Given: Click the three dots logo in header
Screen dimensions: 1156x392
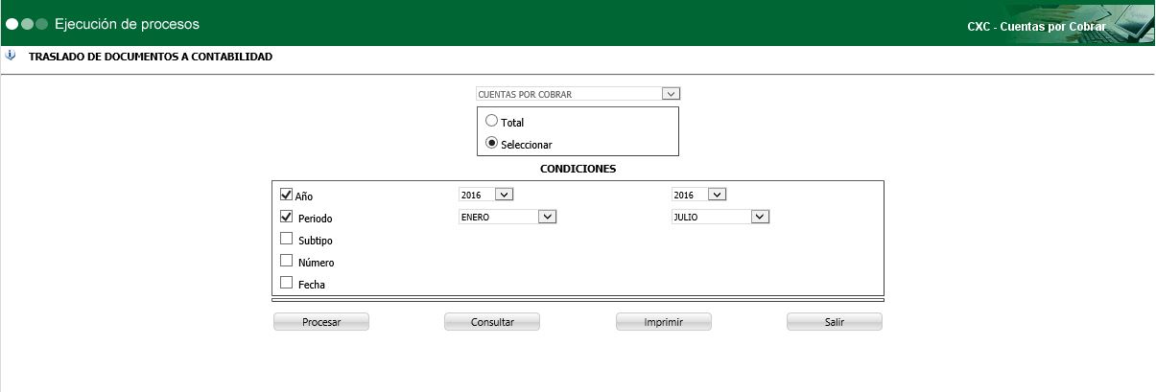Looking at the screenshot, I should coord(27,23).
